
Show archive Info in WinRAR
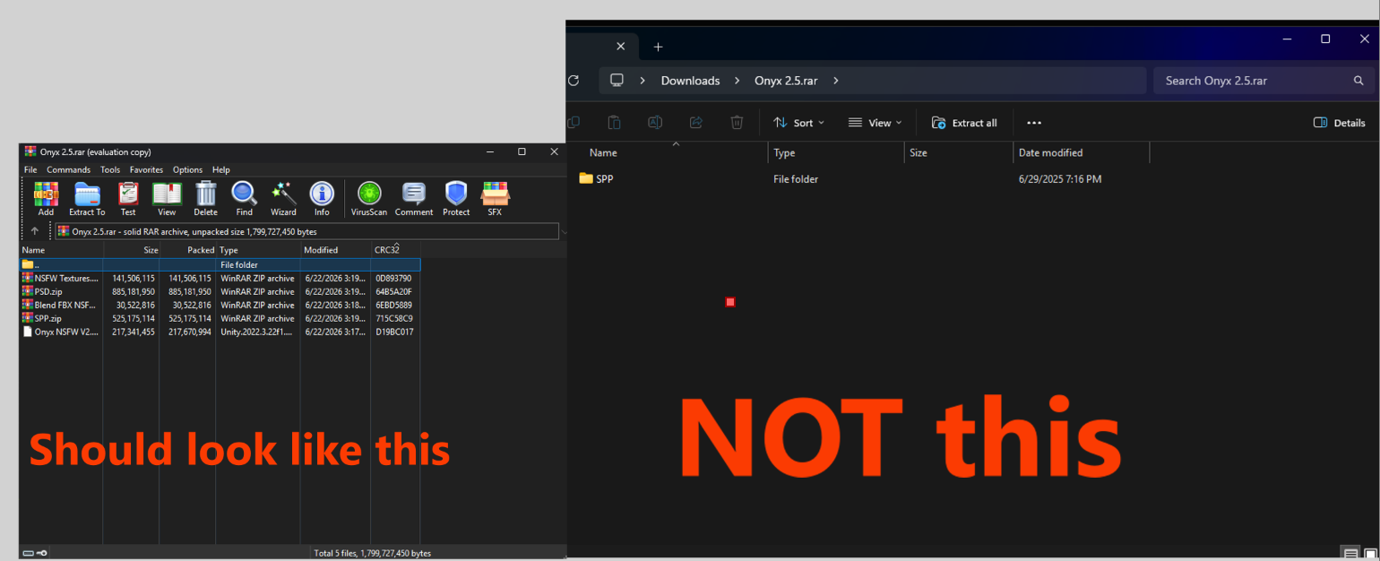[x=322, y=198]
